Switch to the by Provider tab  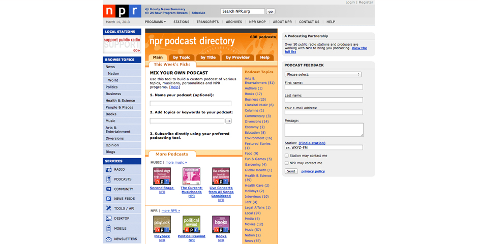pyautogui.click(x=238, y=57)
